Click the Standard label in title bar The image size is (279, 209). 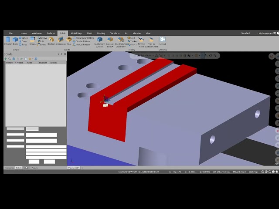point(245,33)
